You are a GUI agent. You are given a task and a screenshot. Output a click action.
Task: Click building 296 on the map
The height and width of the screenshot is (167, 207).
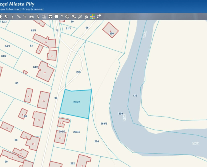coord(110,30)
